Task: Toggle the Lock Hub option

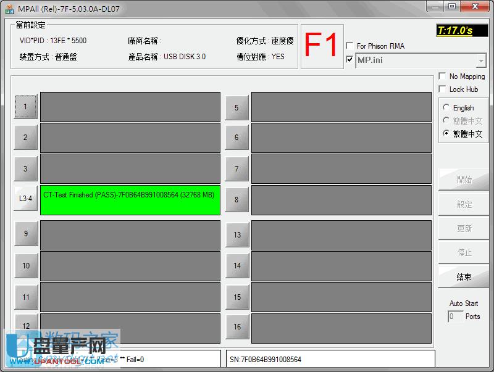Action: click(x=443, y=89)
